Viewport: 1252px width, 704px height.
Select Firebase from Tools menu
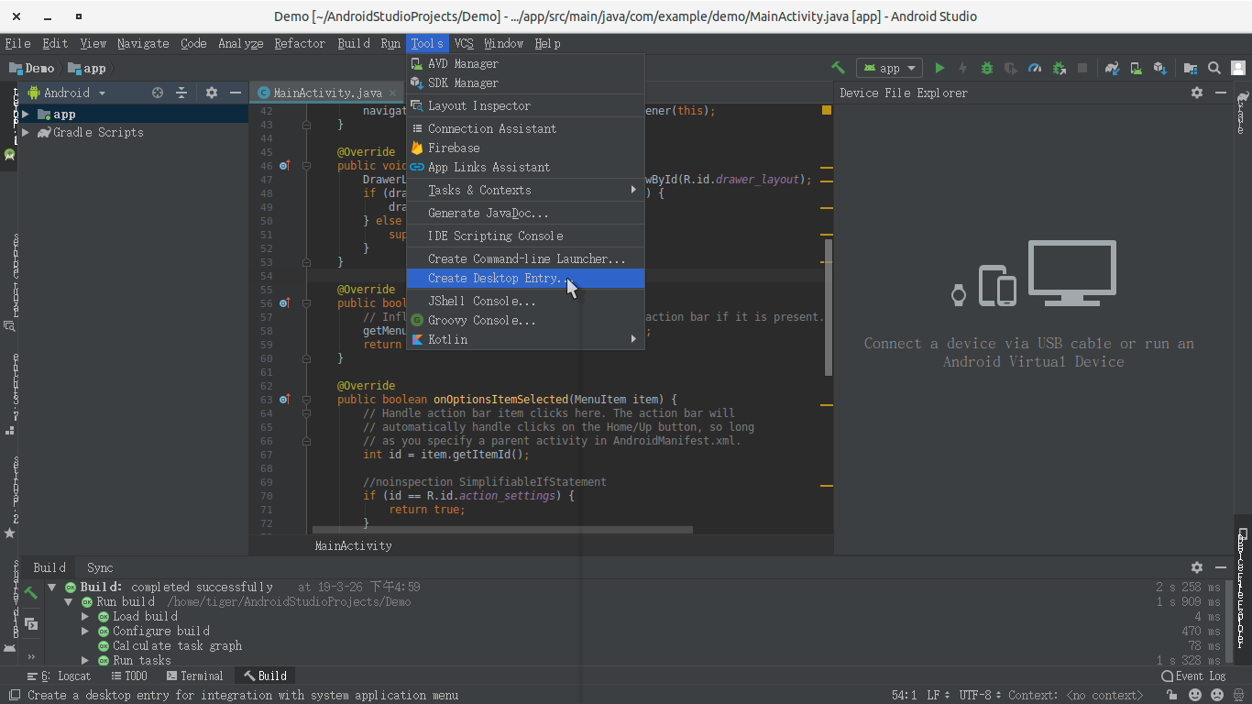pos(525,148)
